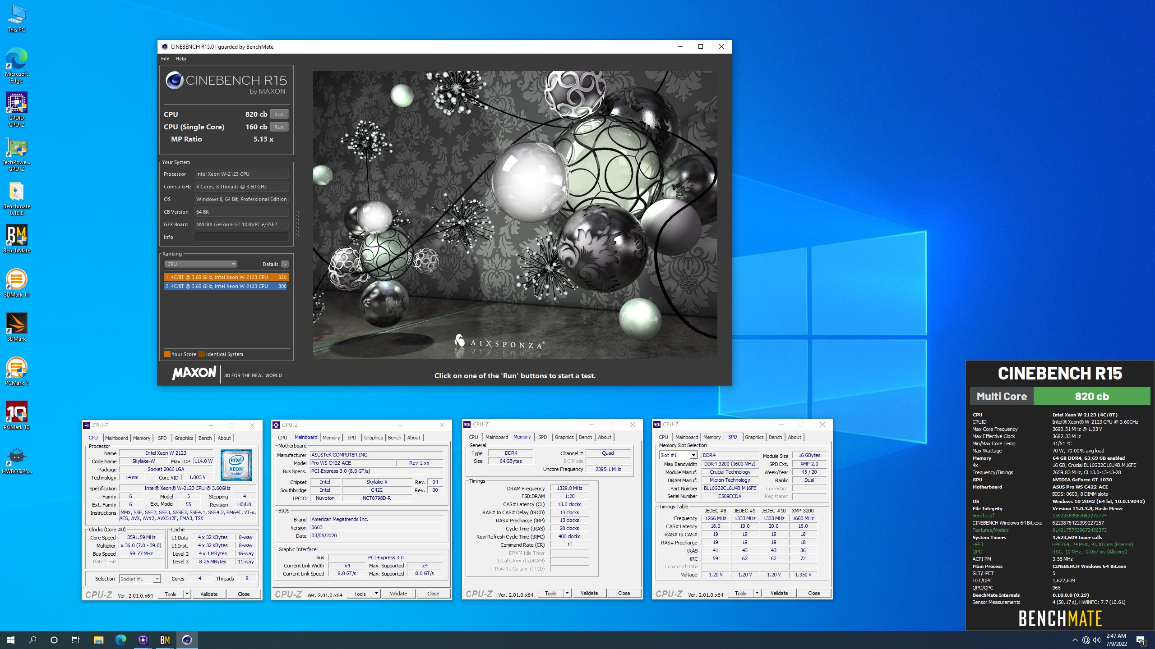The width and height of the screenshot is (1155, 649).
Task: Switch to CPU-Z taskbar icon
Action: pyautogui.click(x=143, y=640)
